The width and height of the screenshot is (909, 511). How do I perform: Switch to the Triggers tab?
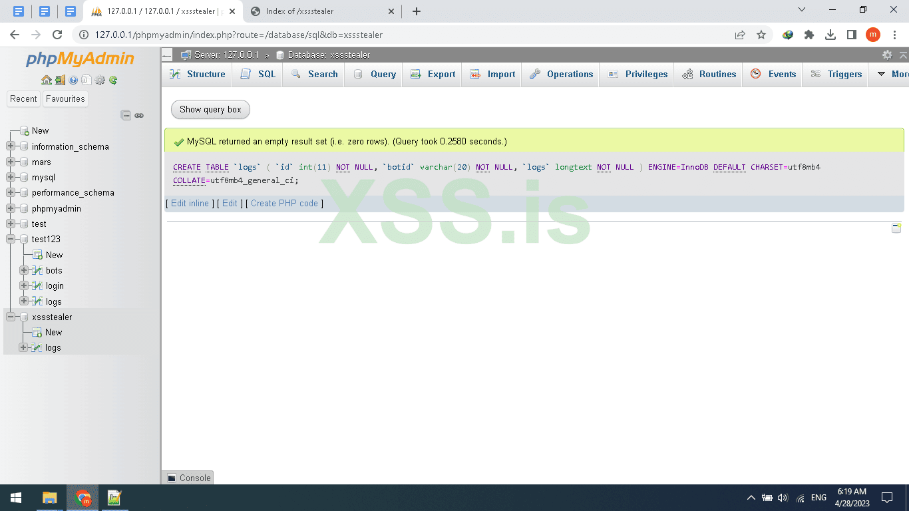[836, 74]
